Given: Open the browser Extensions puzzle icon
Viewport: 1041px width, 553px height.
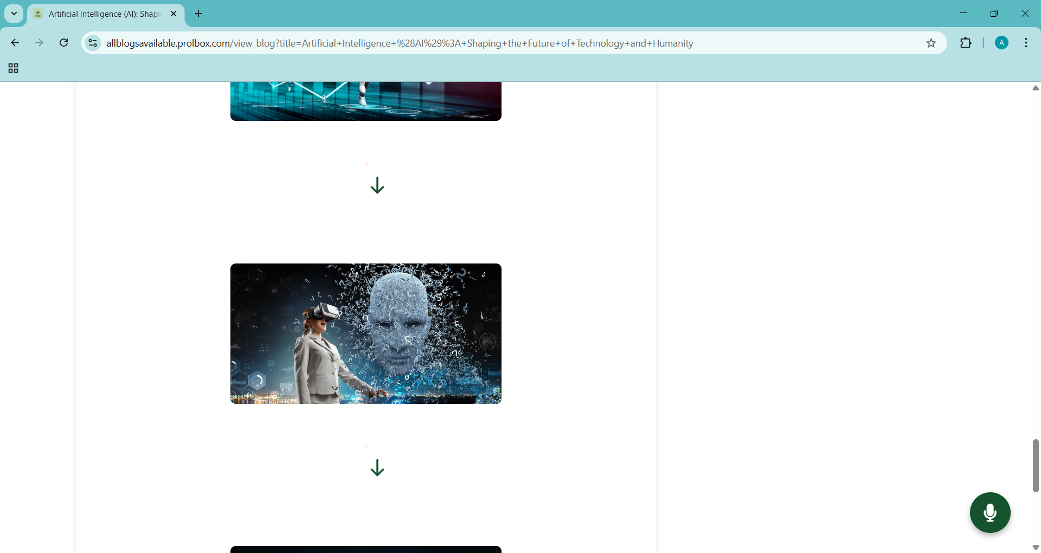Looking at the screenshot, I should point(966,43).
